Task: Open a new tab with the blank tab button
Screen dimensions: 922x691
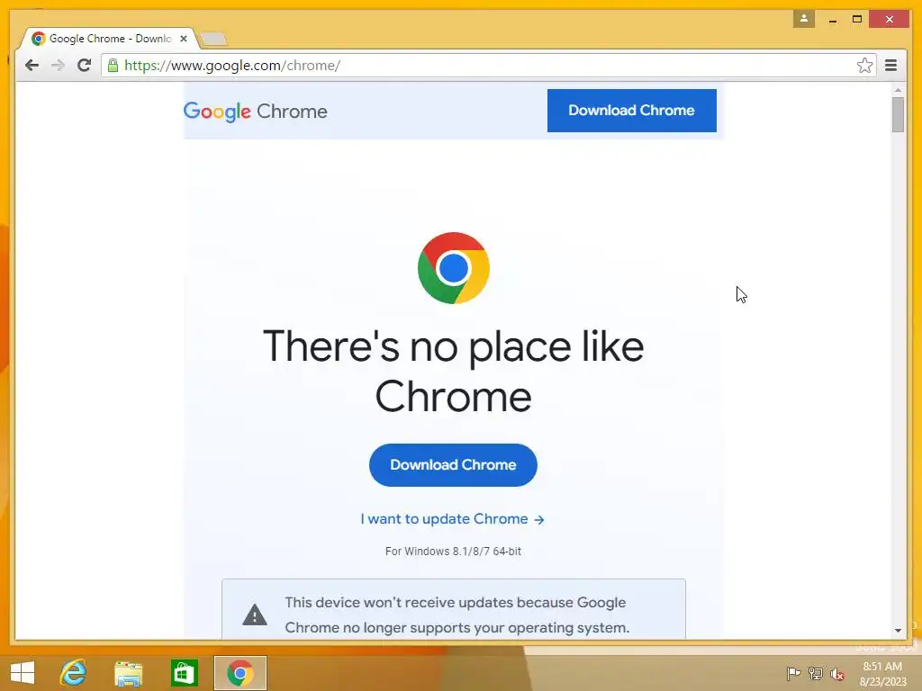Action: tap(212, 40)
